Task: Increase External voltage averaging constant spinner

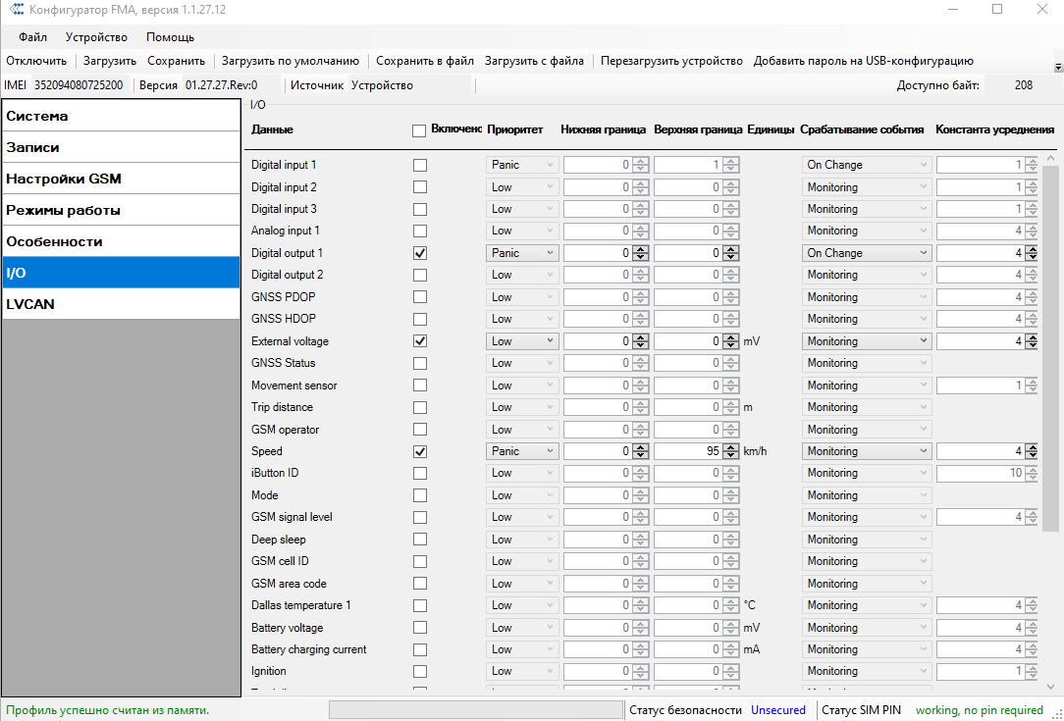Action: pos(1032,337)
